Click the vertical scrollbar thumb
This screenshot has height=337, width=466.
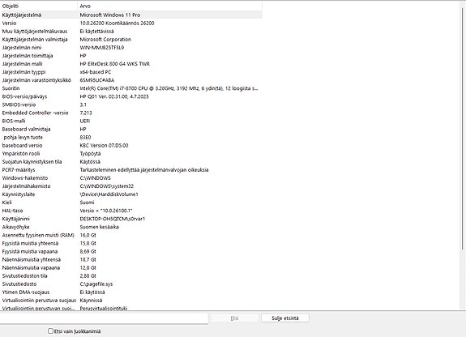click(x=463, y=128)
